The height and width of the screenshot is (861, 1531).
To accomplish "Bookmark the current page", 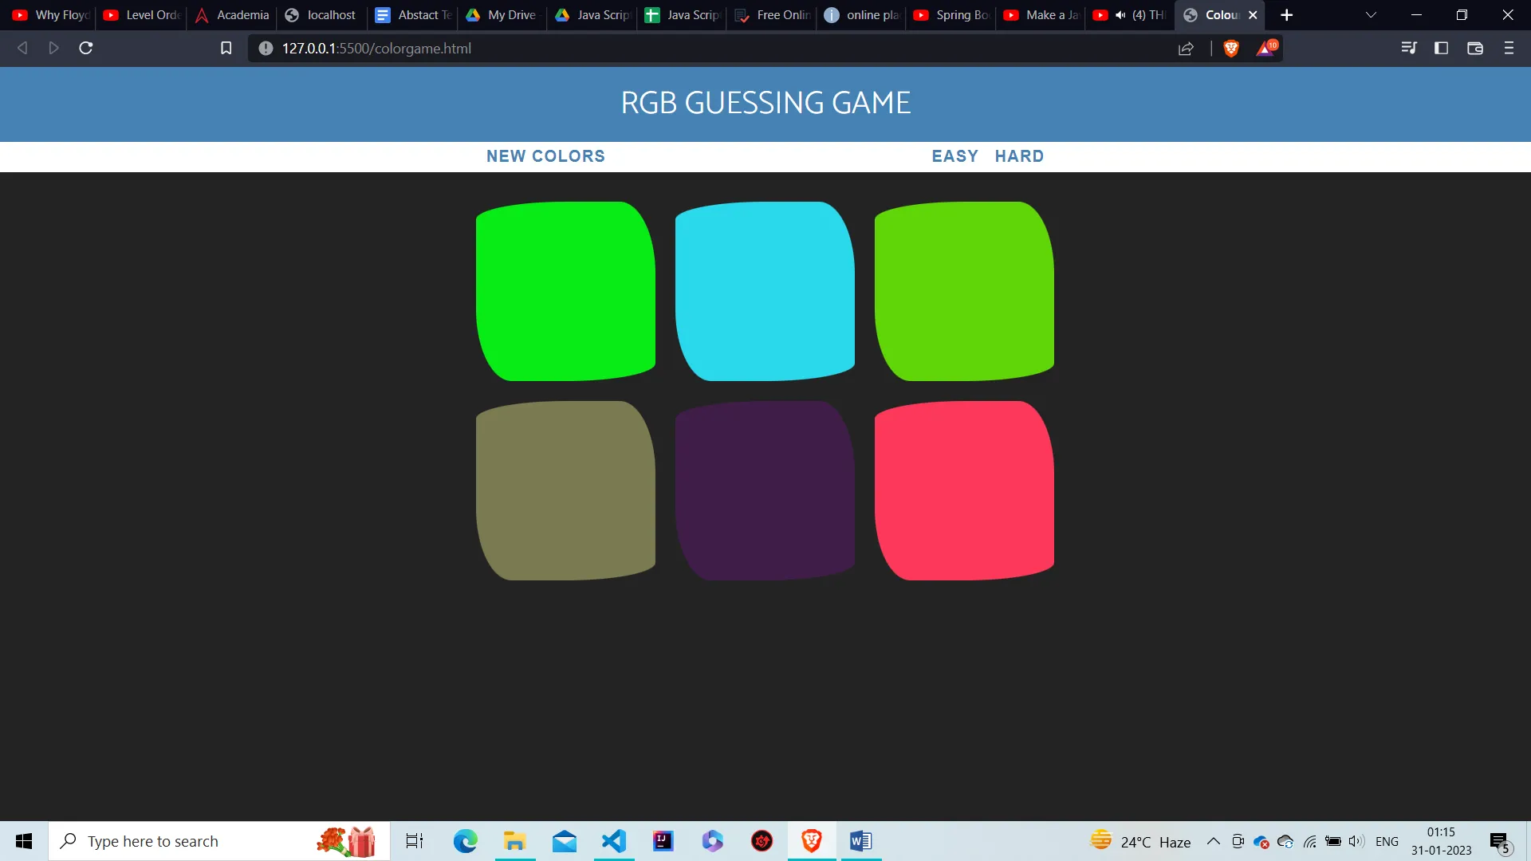I will [226, 48].
